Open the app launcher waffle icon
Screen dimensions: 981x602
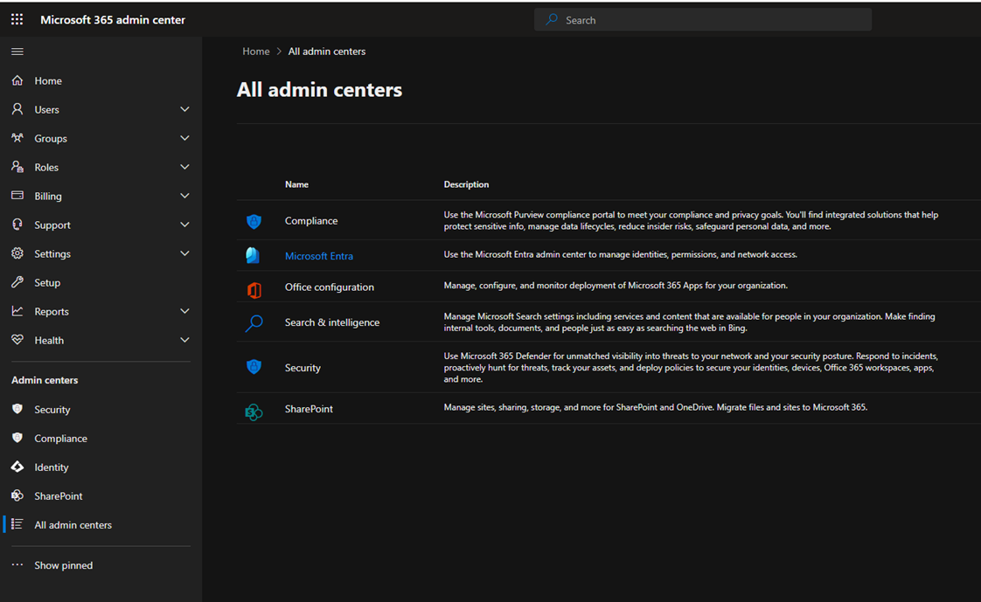[x=17, y=19]
